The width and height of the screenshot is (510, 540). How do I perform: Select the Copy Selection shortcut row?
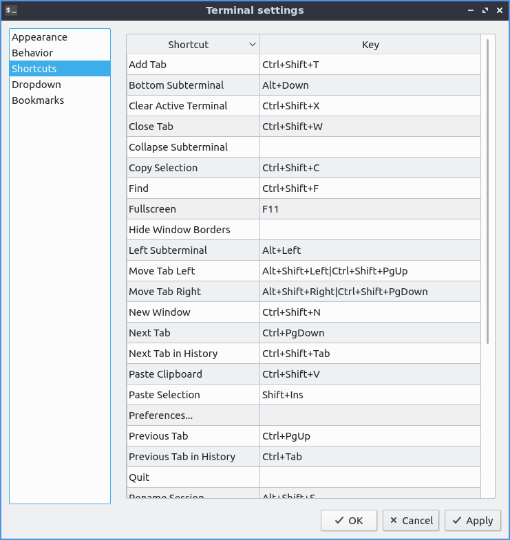(x=193, y=168)
